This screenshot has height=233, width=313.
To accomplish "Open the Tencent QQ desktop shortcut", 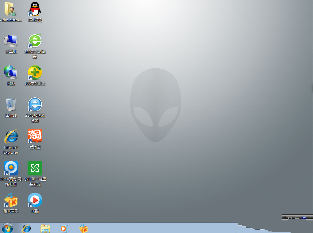I will coord(35,9).
